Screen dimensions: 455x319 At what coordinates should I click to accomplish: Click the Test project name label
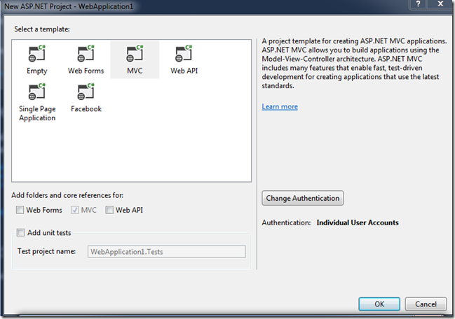click(46, 251)
